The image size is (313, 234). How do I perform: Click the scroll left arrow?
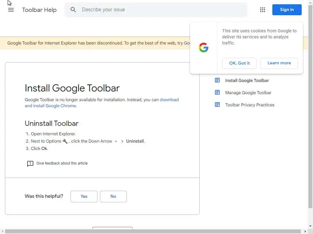(x=2, y=232)
